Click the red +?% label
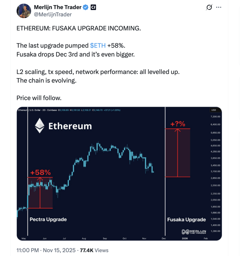This screenshot has height=256, width=240. [178, 124]
